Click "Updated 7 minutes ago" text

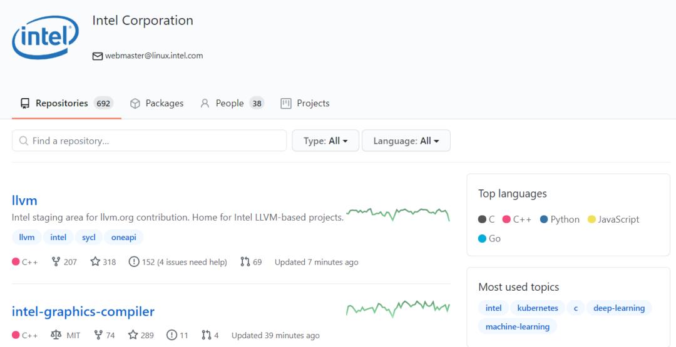point(317,262)
